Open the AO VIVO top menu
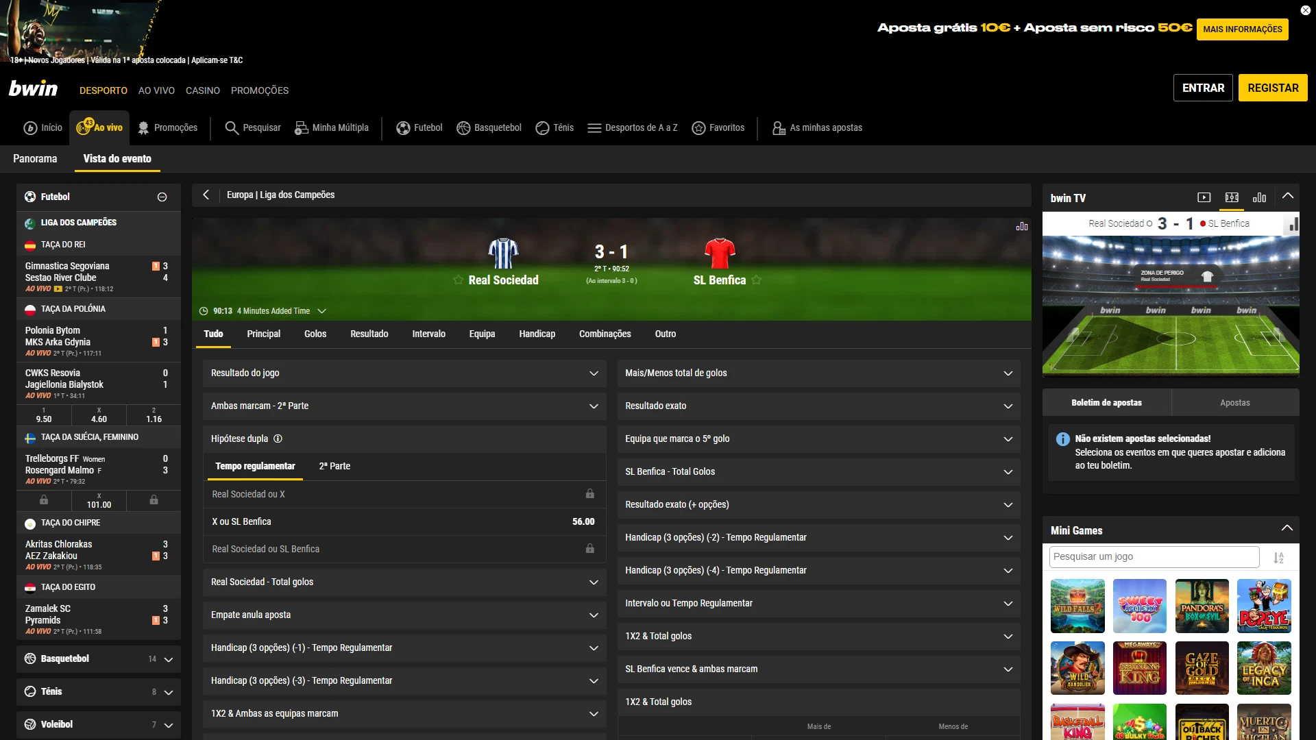Screen dimensions: 1316x740 pos(156,90)
